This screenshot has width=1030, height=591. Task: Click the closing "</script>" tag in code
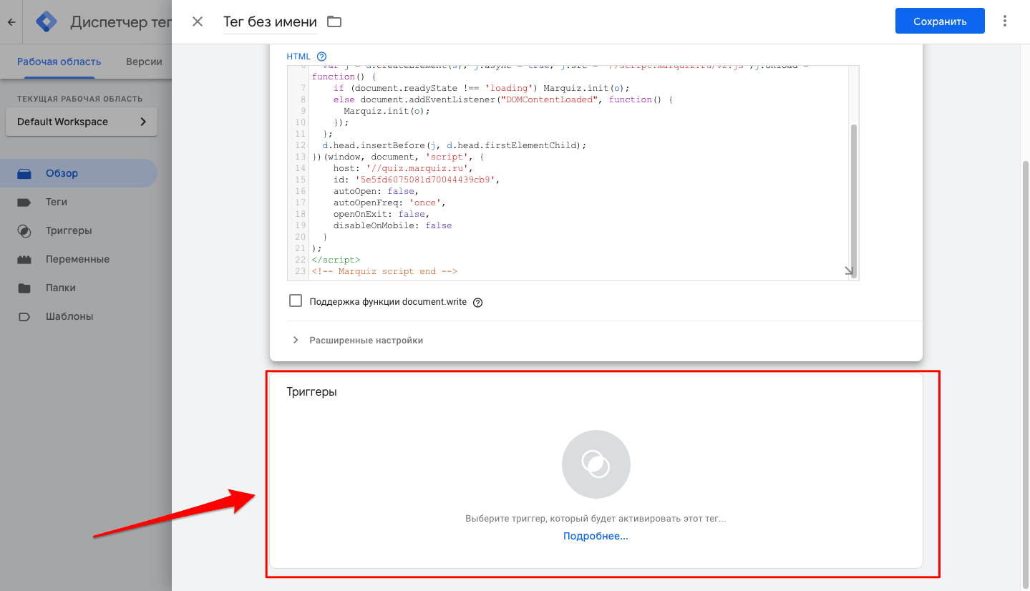tap(336, 260)
